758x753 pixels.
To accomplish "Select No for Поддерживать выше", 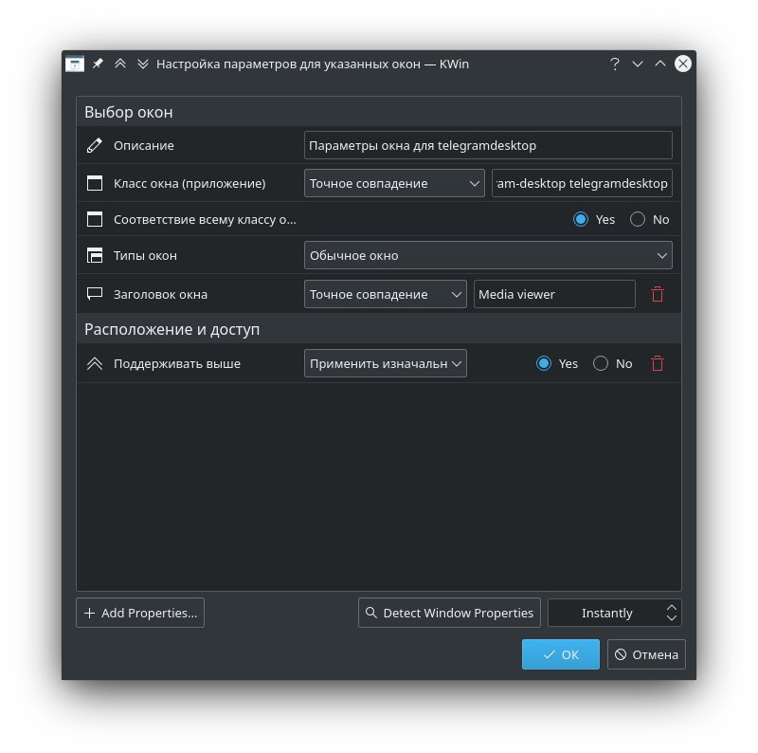I will point(601,363).
